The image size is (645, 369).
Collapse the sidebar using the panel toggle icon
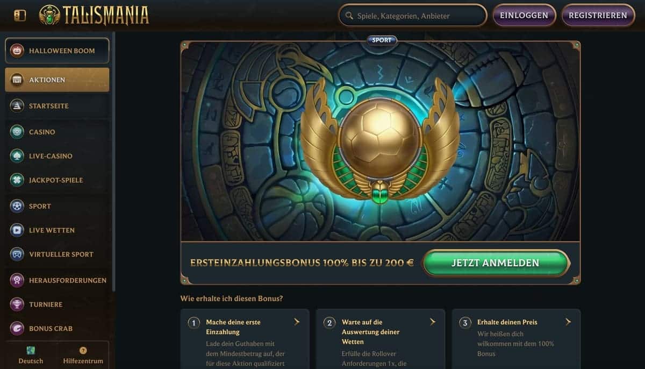19,15
